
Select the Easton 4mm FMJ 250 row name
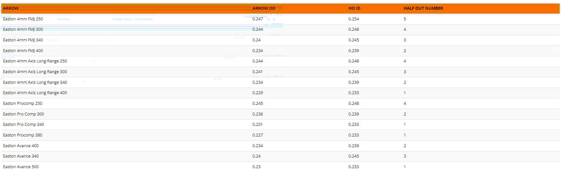click(x=23, y=19)
